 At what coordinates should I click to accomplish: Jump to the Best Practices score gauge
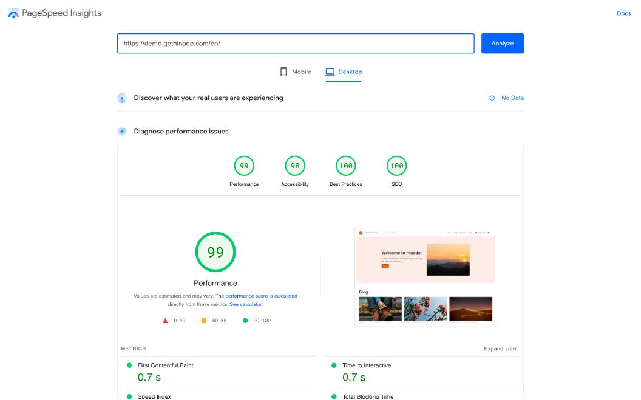point(346,166)
